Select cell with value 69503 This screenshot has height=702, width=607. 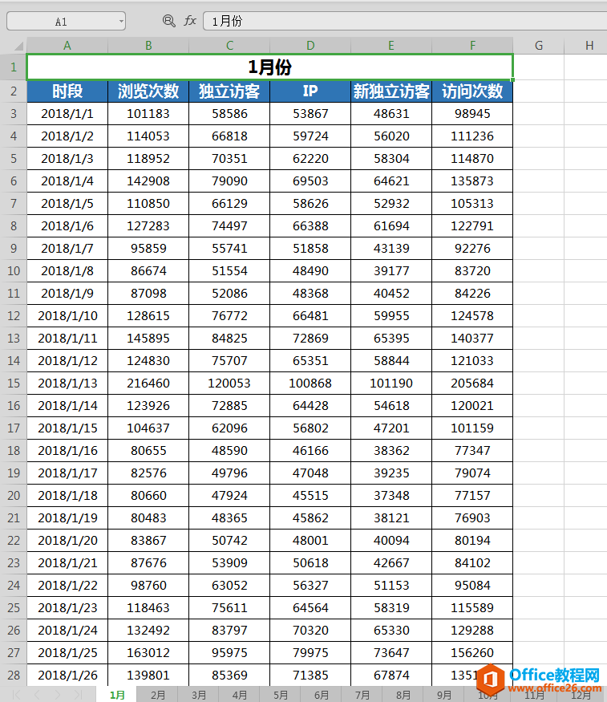tap(310, 181)
